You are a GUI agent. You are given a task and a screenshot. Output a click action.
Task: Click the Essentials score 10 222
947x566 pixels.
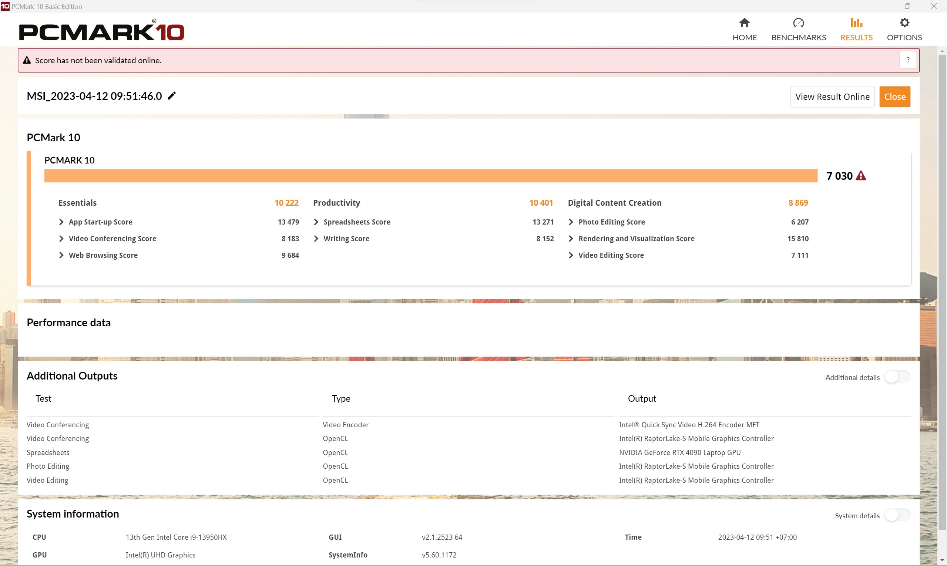click(286, 203)
